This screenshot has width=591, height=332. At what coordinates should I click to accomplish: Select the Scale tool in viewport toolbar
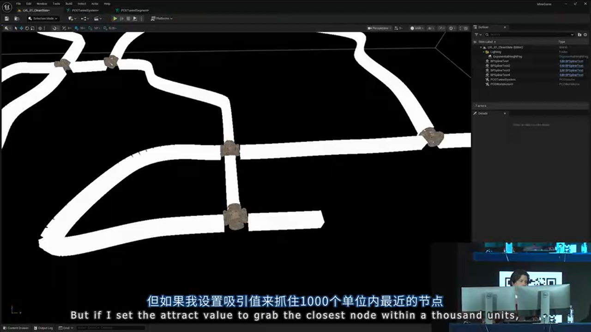pos(32,28)
